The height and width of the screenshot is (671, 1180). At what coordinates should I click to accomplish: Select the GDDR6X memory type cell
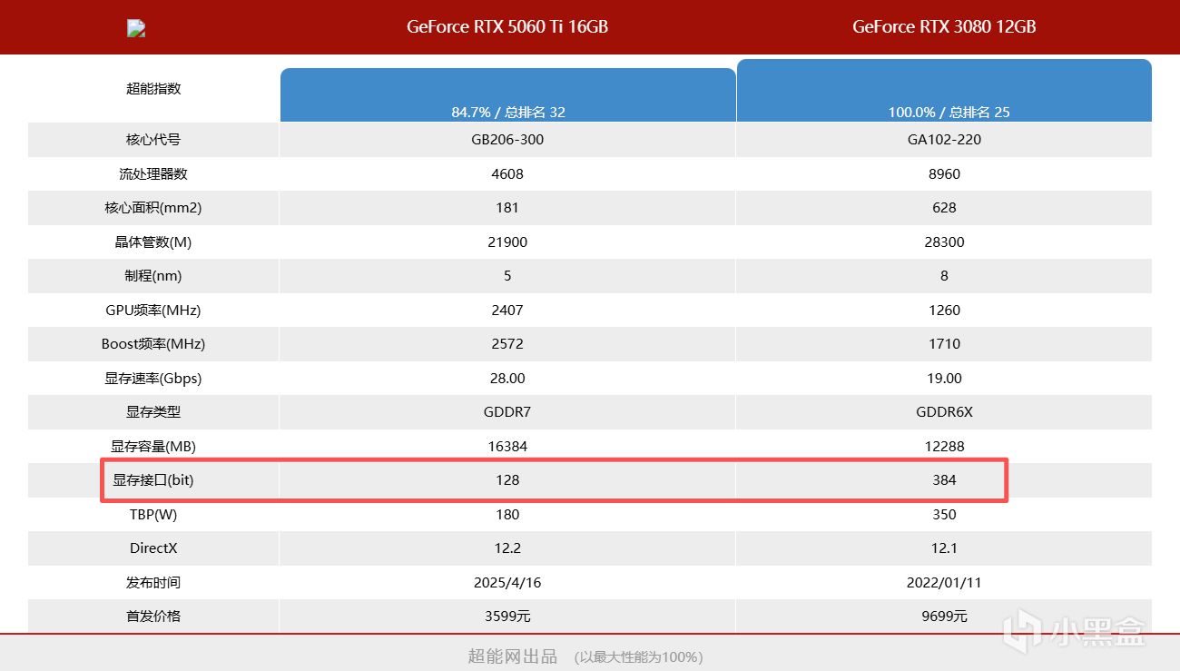point(944,412)
